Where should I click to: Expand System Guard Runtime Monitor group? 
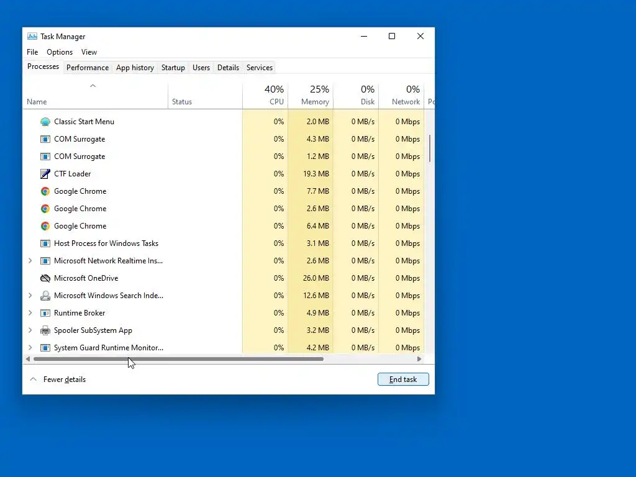pos(30,348)
